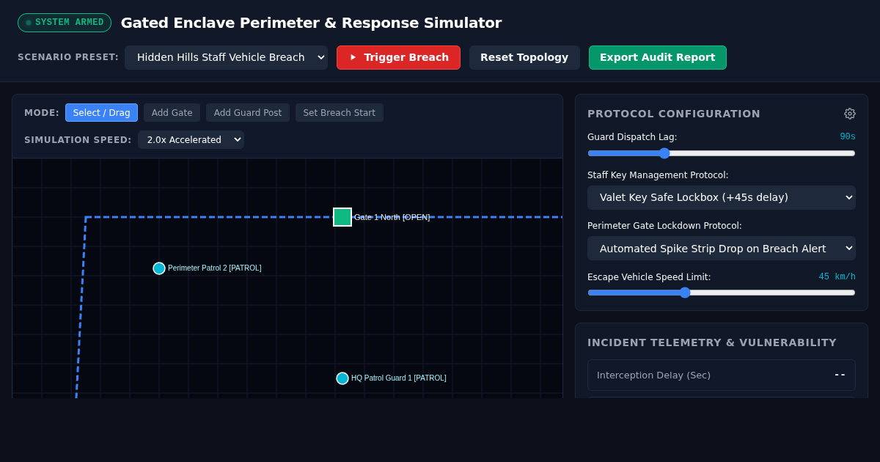The width and height of the screenshot is (880, 462).
Task: Click the Trigger Breach button
Action: pyautogui.click(x=398, y=57)
